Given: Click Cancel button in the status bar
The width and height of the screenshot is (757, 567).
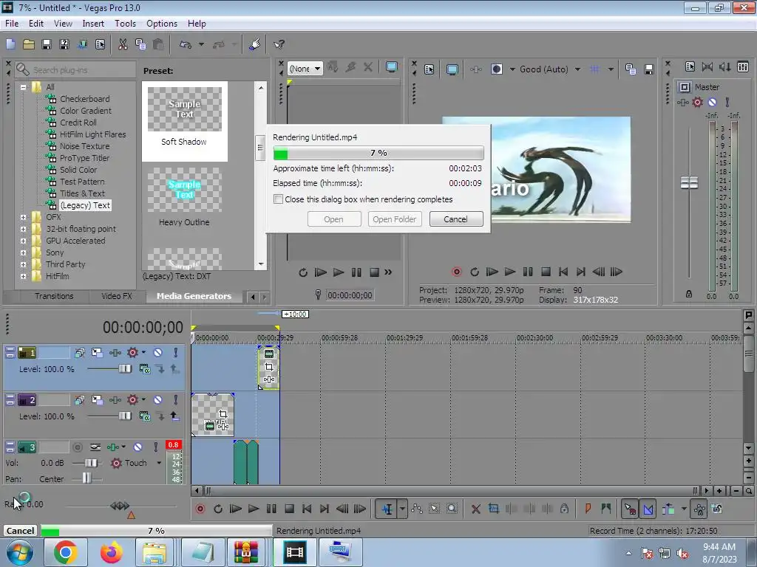Looking at the screenshot, I should 20,531.
